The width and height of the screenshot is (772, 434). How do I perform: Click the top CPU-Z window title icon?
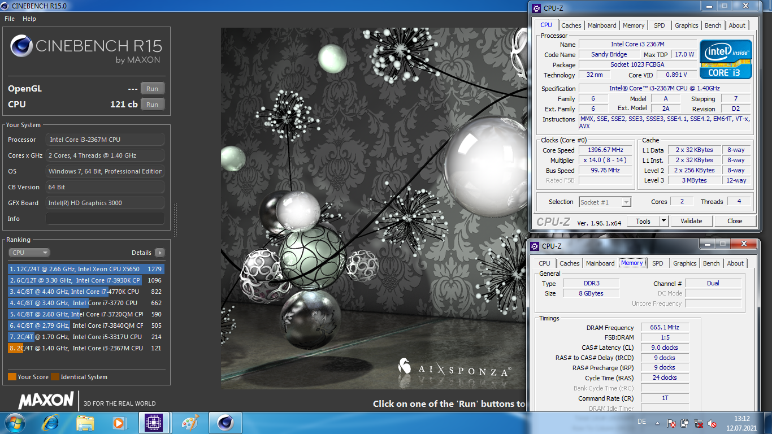pos(536,8)
